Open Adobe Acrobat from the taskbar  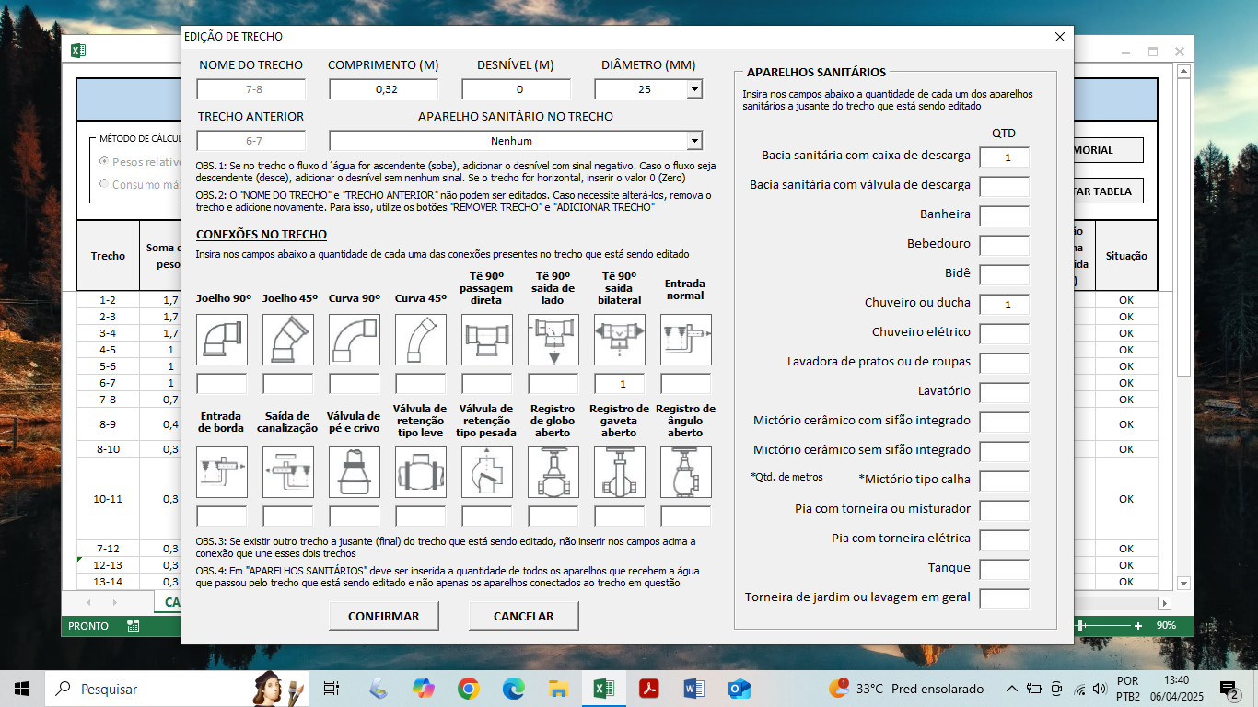[x=649, y=689]
